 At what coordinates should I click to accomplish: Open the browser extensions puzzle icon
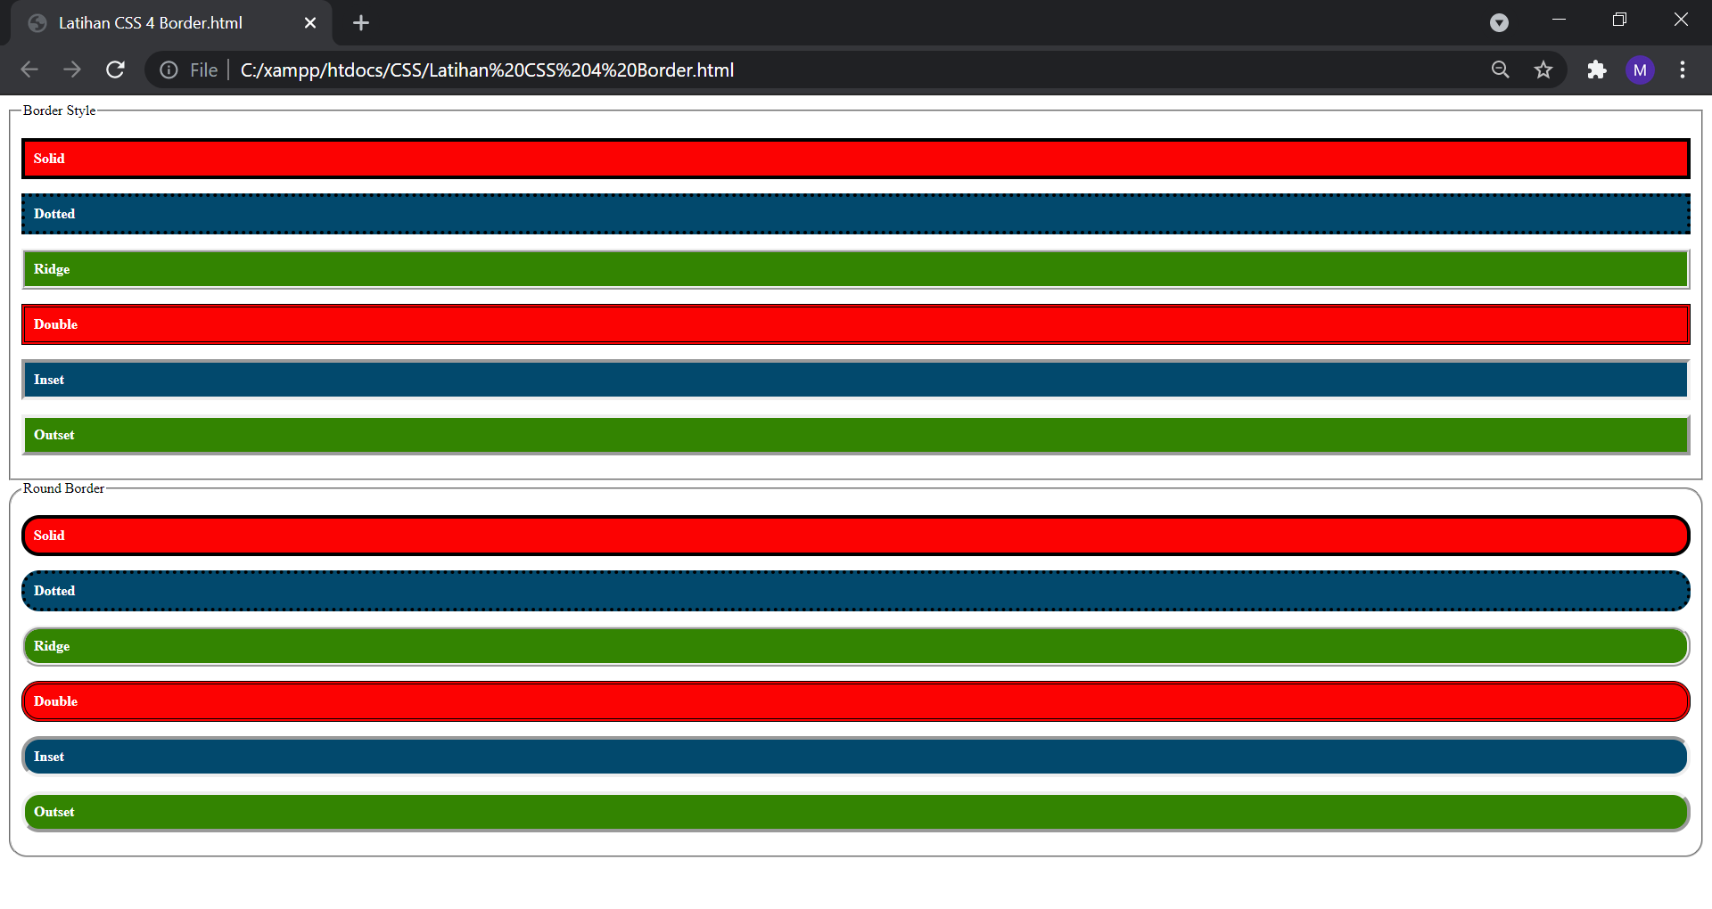(1597, 70)
